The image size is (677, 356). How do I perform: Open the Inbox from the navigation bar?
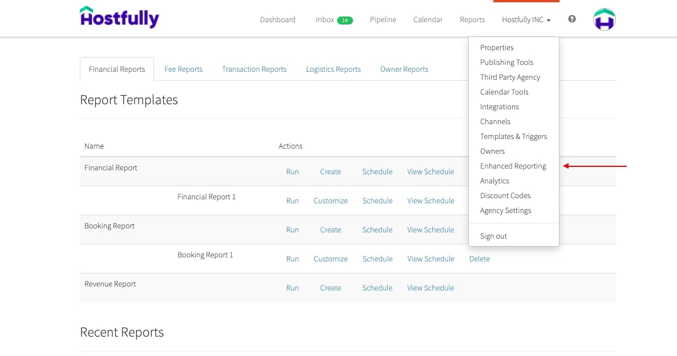(x=323, y=19)
